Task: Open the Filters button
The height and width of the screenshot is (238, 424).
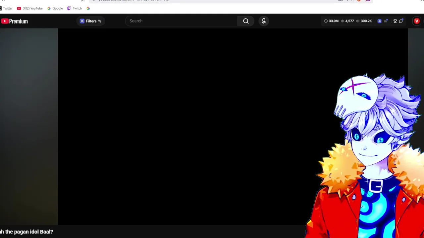Action: (x=91, y=21)
